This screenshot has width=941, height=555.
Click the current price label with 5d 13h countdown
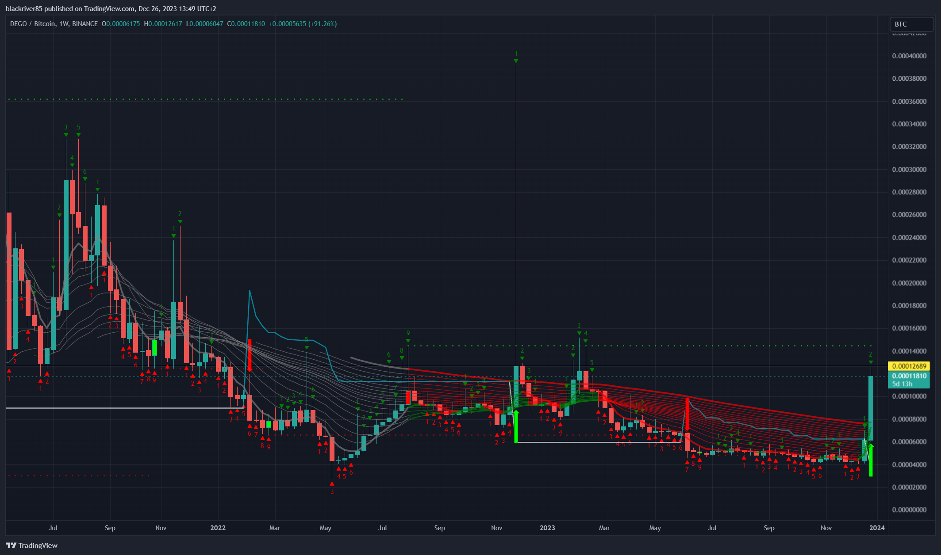[x=909, y=380]
